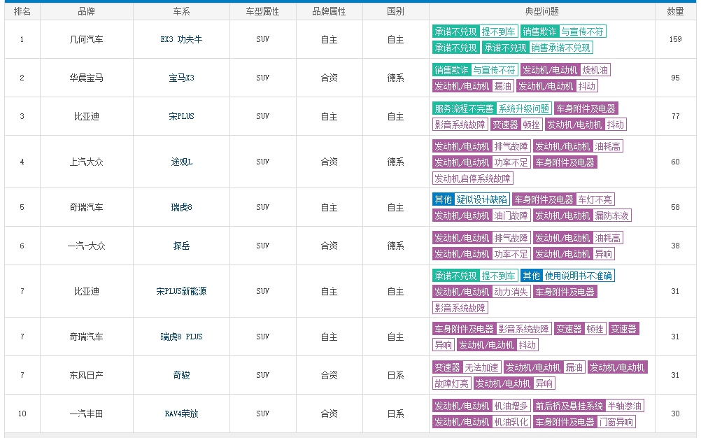Open the 宝马X3 car series page
Image resolution: width=701 pixels, height=438 pixels.
click(x=181, y=77)
